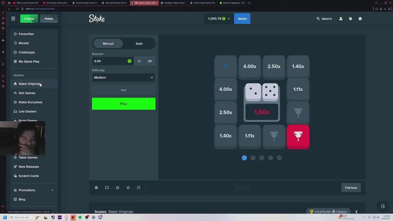The width and height of the screenshot is (393, 221).
Task: Click the Stake logo
Action: pyautogui.click(x=97, y=19)
